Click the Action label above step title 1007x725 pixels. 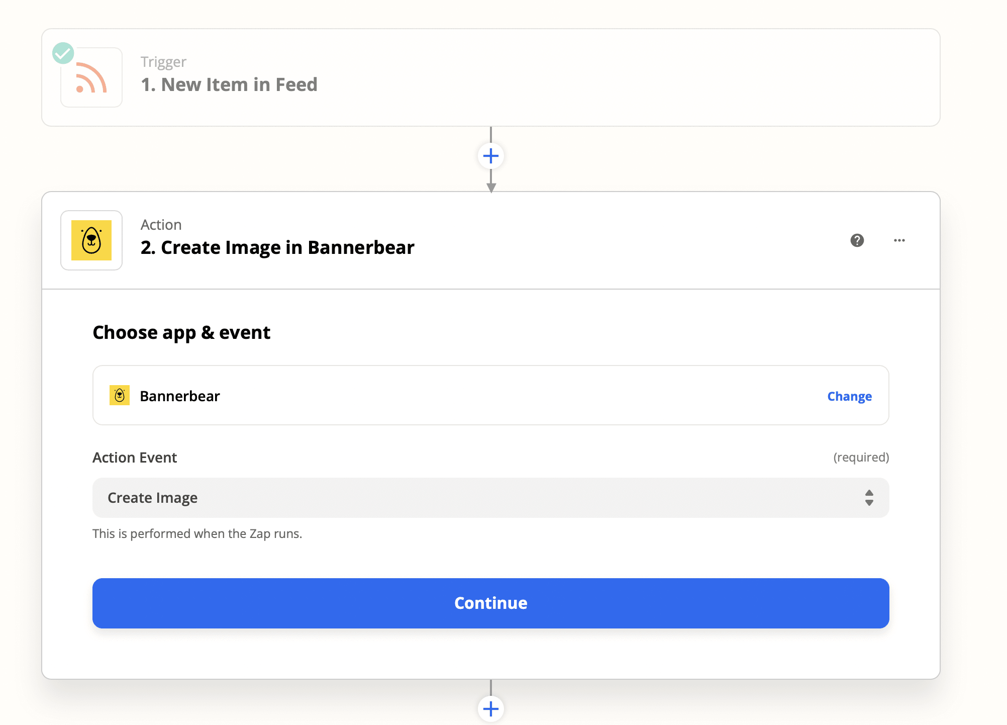[161, 225]
